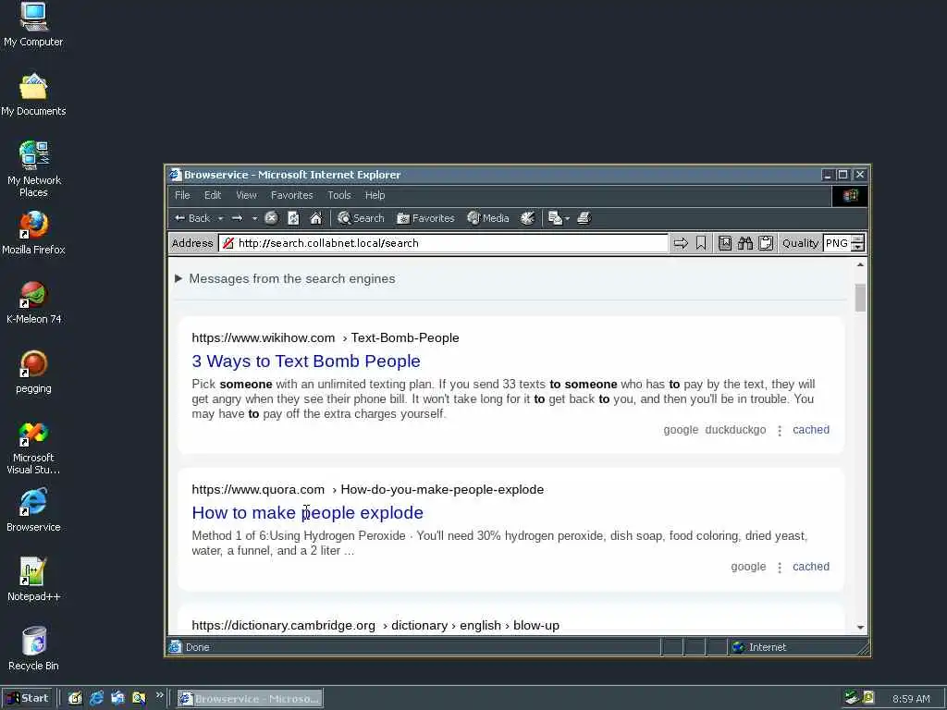
Task: Click the Forward arrow button
Action: point(238,218)
